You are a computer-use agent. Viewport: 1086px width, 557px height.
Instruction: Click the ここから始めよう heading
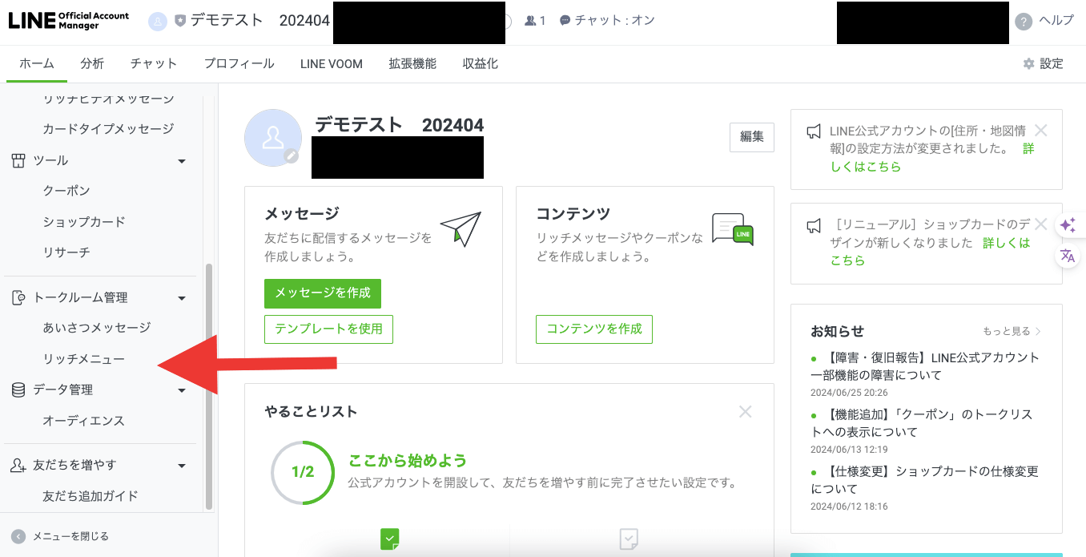click(x=408, y=461)
